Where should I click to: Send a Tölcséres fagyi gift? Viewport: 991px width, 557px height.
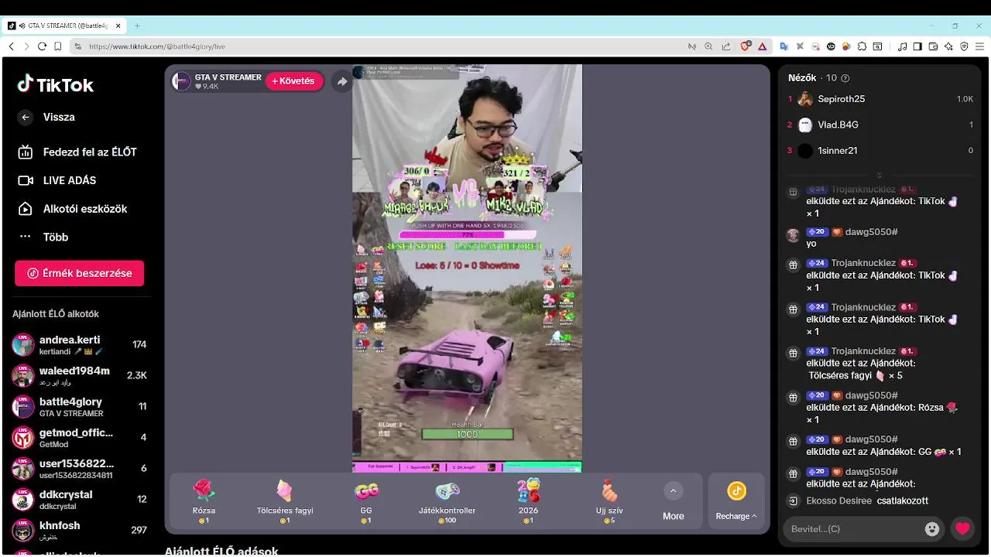click(285, 501)
